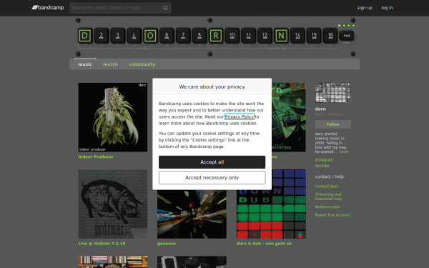This screenshot has height=268, width=429.
Task: Click the N sequencer key in banner
Action: coord(281,36)
